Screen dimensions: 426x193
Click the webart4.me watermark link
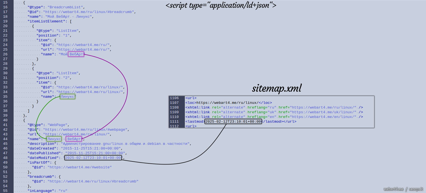[x=393, y=189]
